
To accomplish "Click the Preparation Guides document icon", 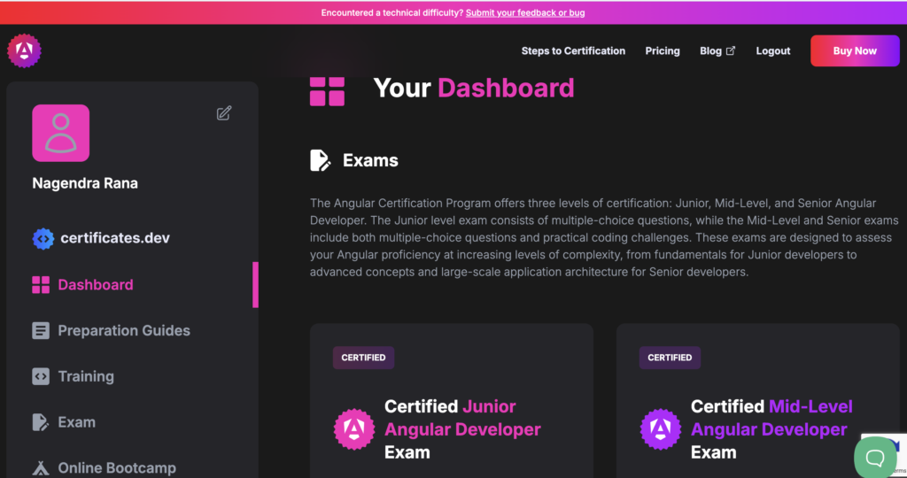I will pos(41,331).
